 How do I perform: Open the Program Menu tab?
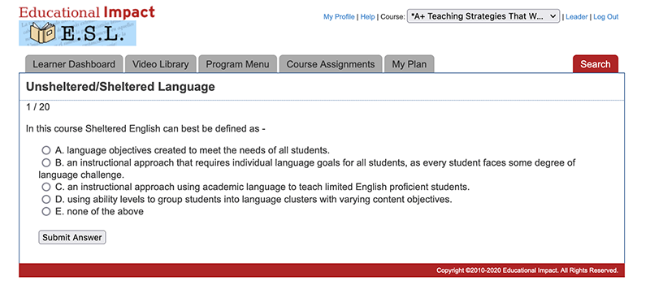pyautogui.click(x=237, y=64)
